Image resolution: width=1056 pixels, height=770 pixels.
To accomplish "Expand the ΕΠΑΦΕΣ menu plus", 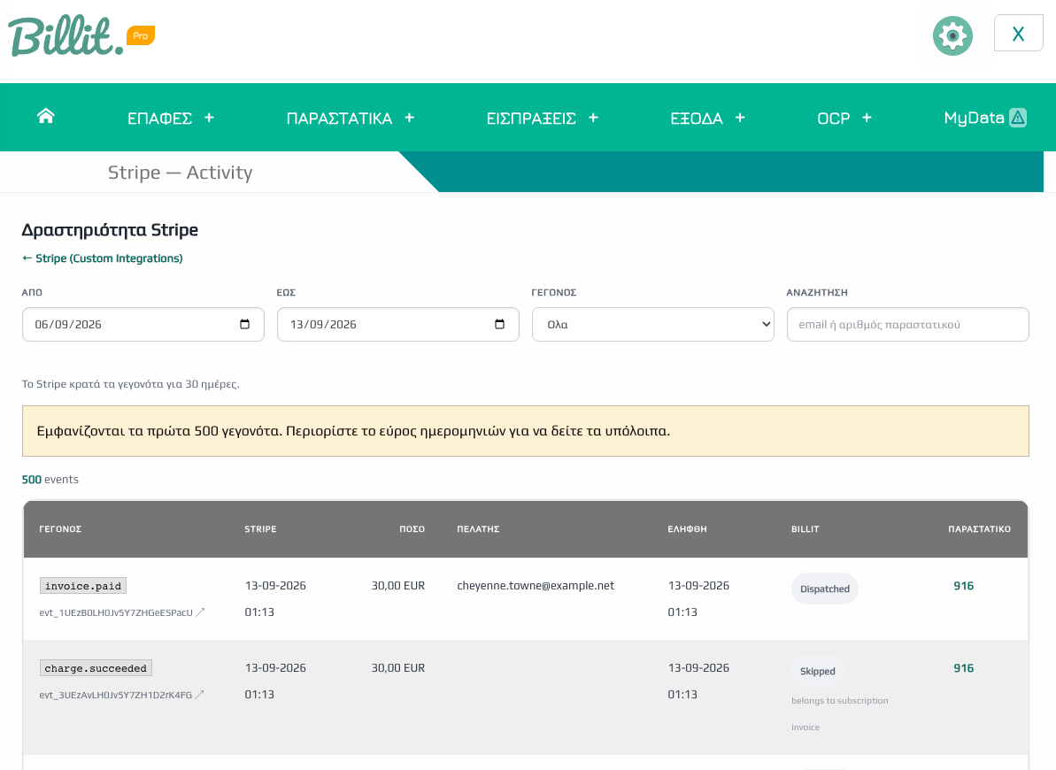I will [x=210, y=118].
